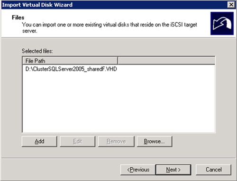The image size is (237, 181).
Task: Open the Browse... file dialog
Action: pos(155,141)
